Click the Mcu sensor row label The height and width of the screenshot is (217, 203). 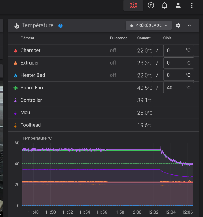click(25, 113)
